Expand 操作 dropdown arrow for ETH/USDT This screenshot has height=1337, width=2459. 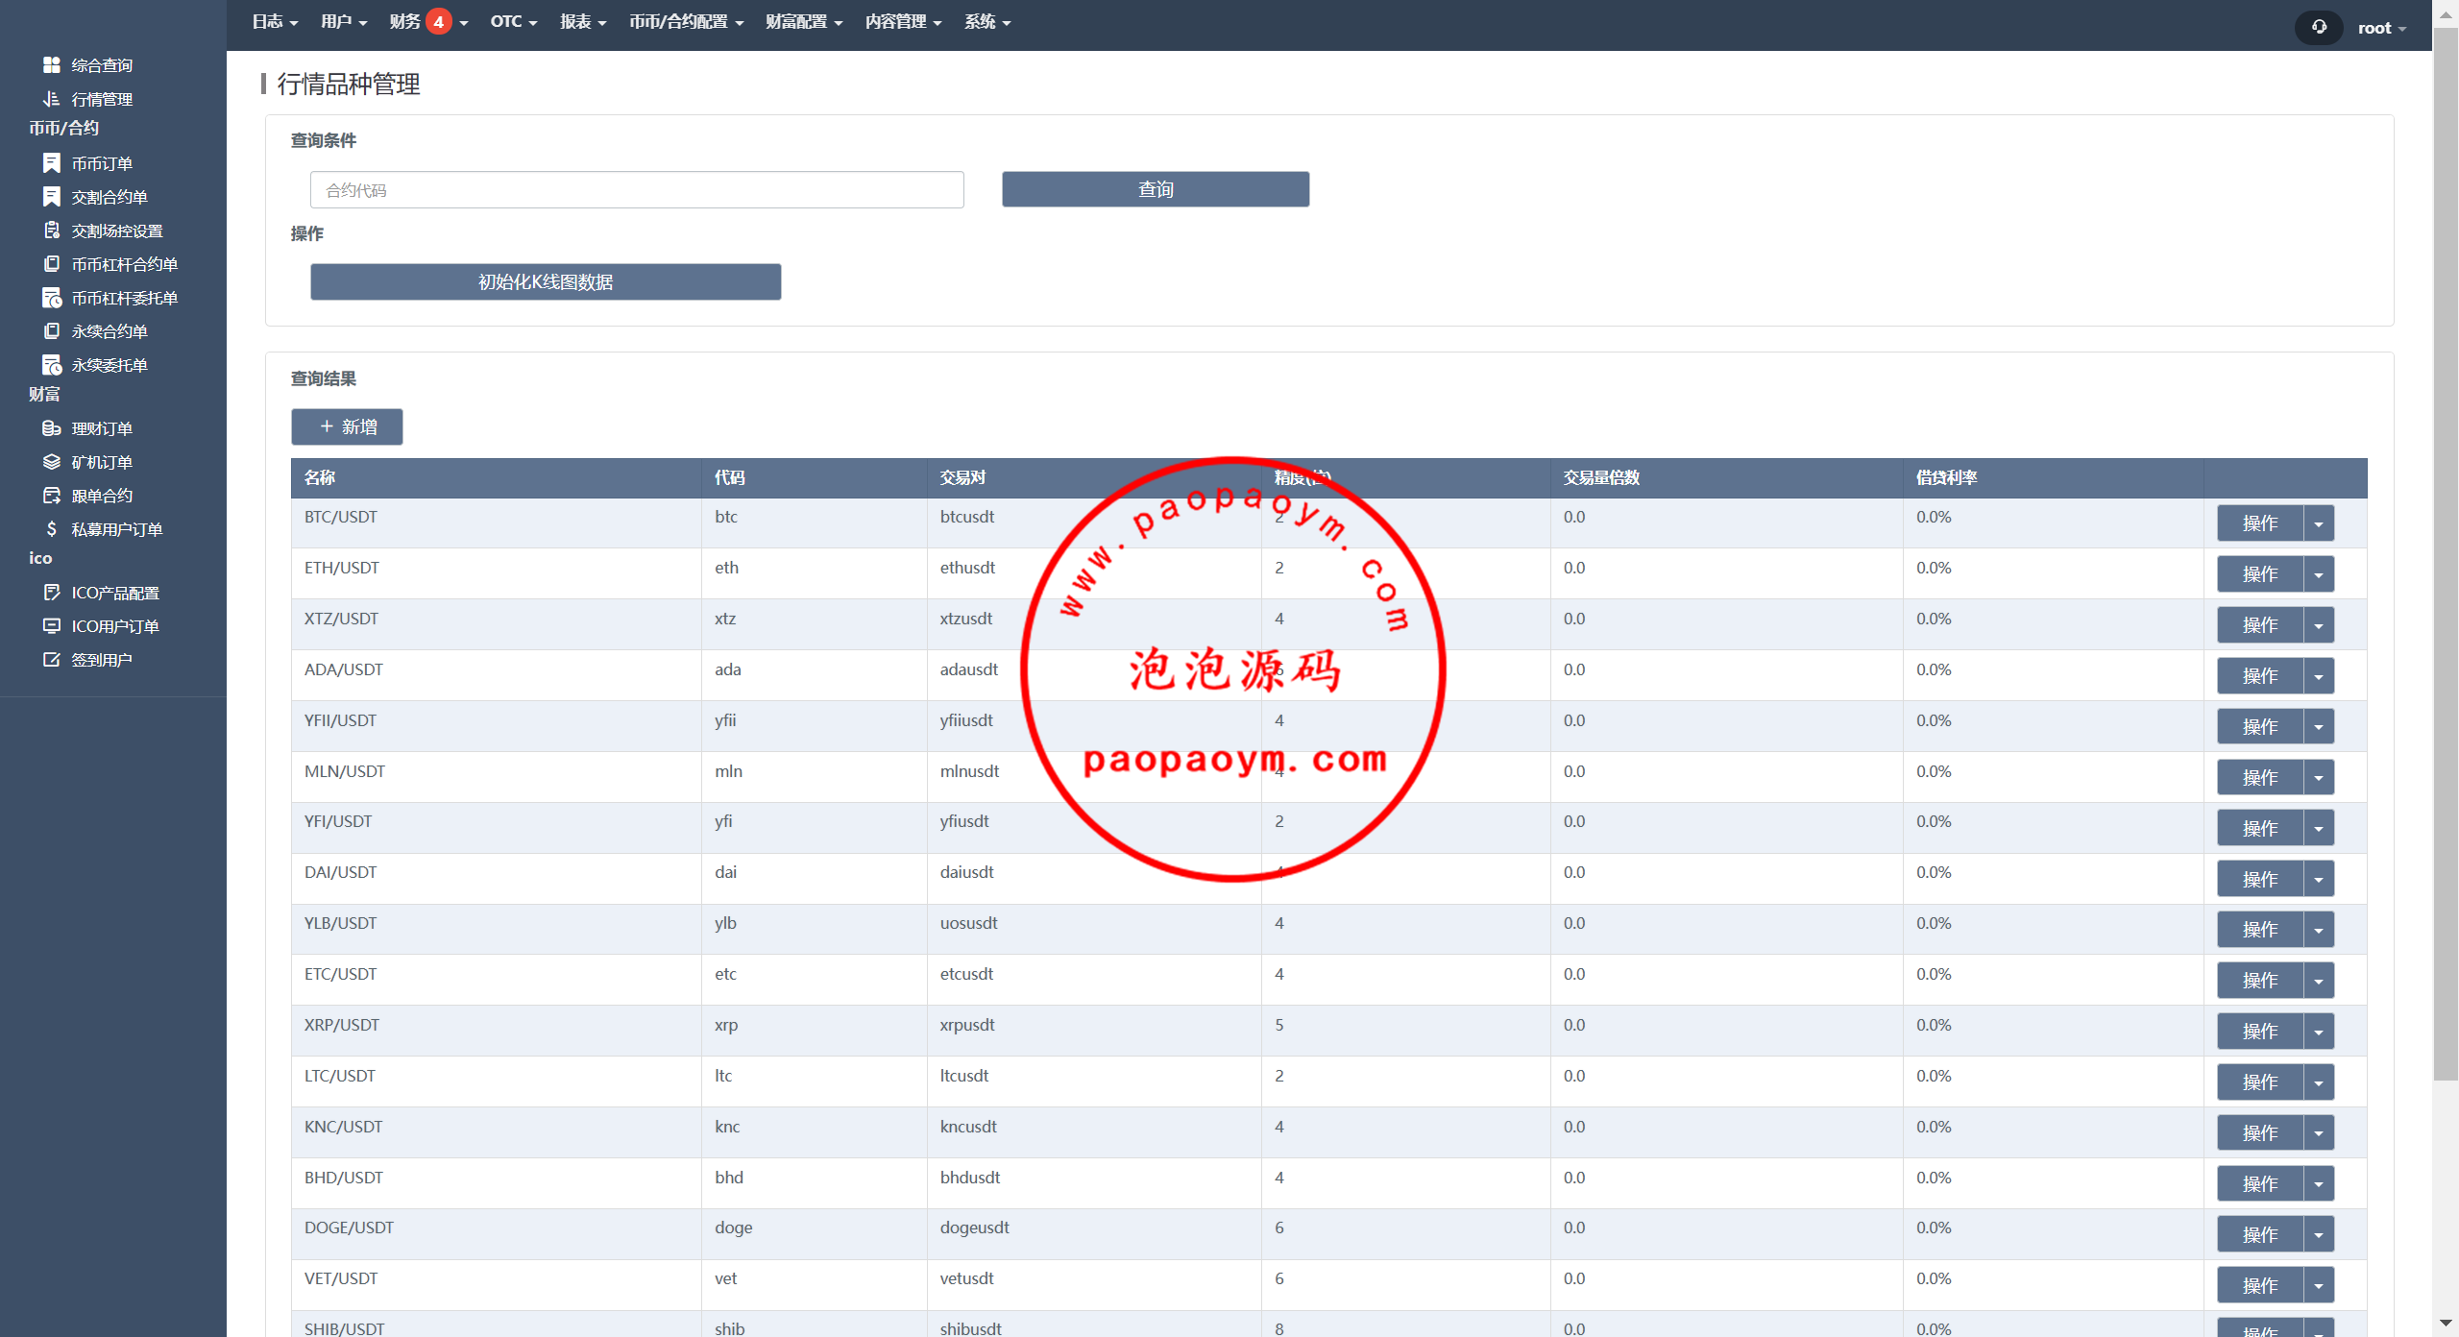coord(2319,574)
